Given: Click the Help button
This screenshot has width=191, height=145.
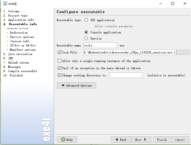Looking at the screenshot, I should (67, 139).
